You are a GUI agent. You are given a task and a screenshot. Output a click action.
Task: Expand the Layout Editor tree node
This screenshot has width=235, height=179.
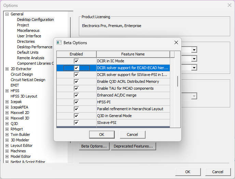(x=7, y=146)
